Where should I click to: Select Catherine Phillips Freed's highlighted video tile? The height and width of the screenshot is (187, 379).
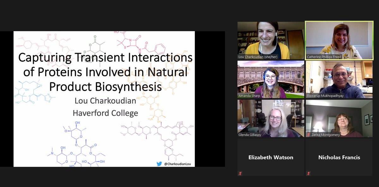(339, 40)
